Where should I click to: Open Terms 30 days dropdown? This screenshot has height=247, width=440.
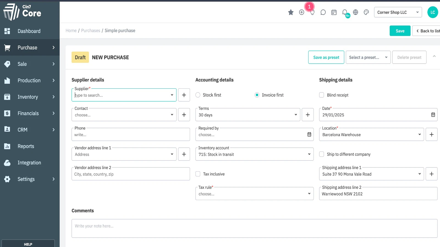[x=248, y=115]
